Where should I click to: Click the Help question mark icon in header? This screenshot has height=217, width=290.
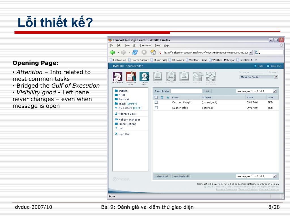pos(255,66)
